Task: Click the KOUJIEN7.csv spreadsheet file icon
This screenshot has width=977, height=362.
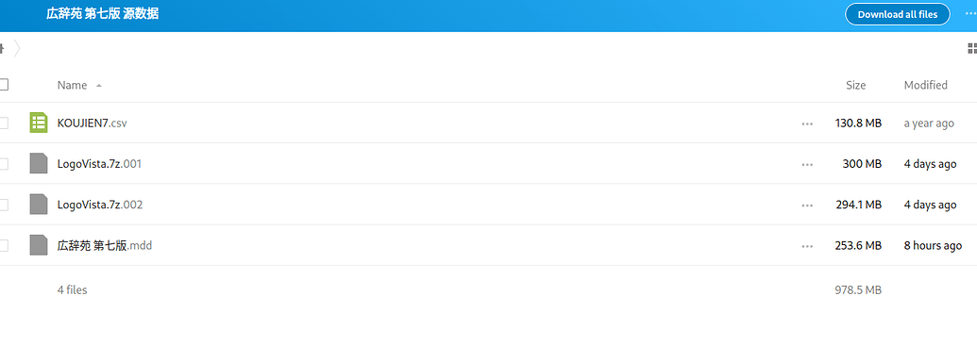Action: tap(39, 123)
